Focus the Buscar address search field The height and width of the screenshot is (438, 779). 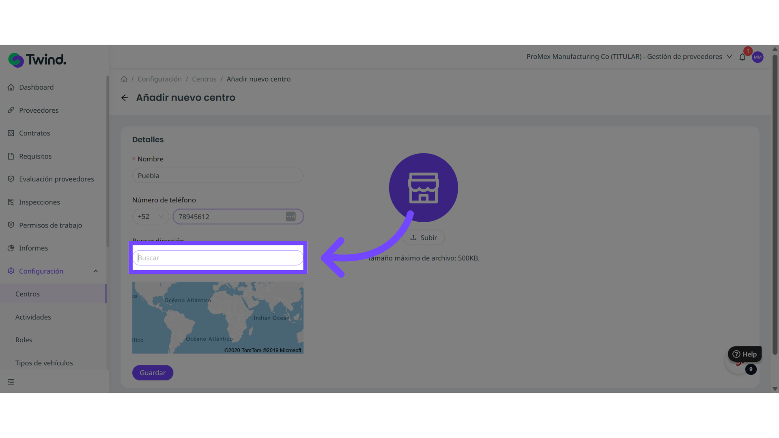(x=218, y=258)
